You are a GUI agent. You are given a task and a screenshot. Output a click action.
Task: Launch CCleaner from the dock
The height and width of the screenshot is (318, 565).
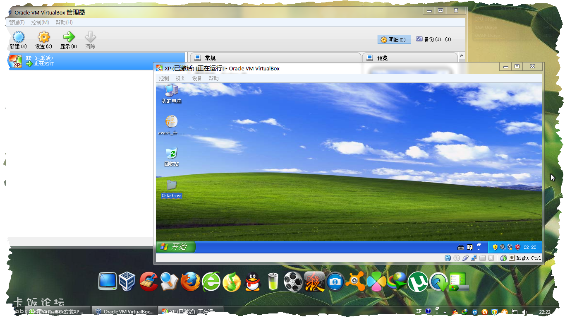148,282
